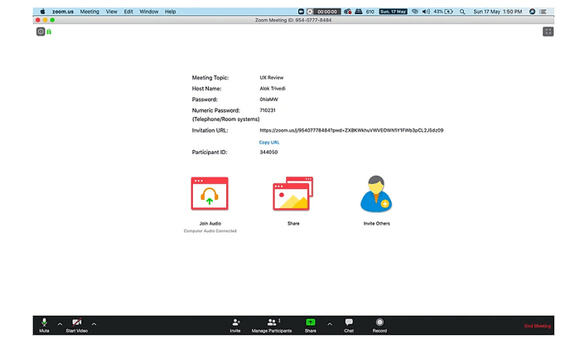Mute the microphone in the toolbar
This screenshot has height=349, width=575.
[44, 325]
